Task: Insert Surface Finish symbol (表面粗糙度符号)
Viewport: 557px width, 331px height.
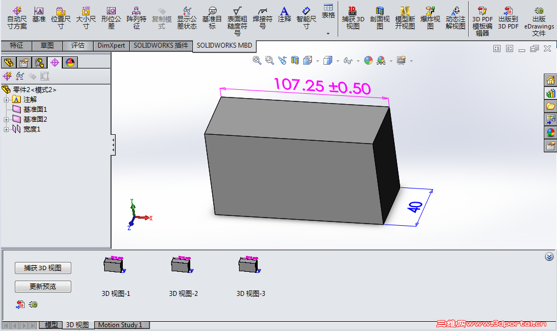Action: (x=237, y=21)
